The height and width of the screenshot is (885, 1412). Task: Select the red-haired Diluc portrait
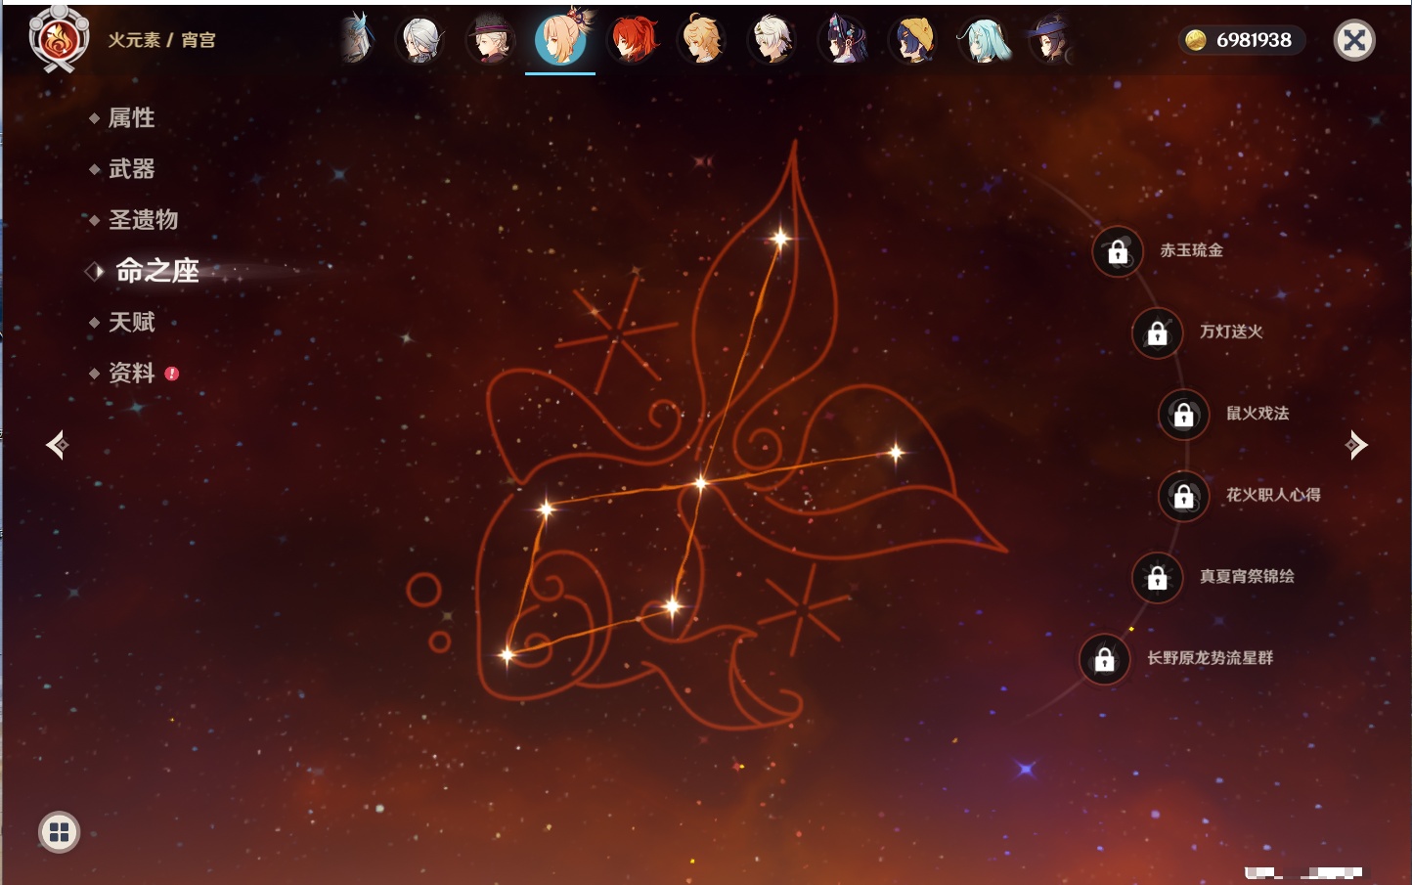632,40
